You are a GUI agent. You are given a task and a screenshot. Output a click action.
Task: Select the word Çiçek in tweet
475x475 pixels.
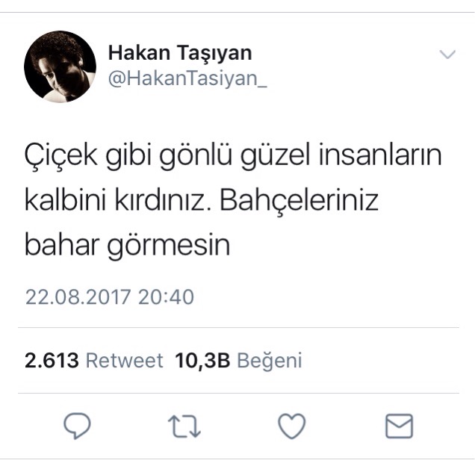coord(61,156)
